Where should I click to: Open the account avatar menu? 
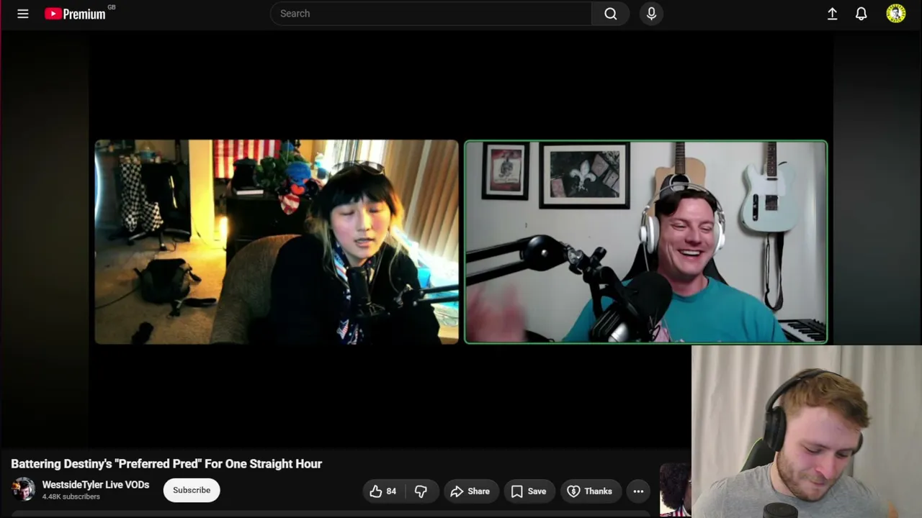[x=895, y=14]
